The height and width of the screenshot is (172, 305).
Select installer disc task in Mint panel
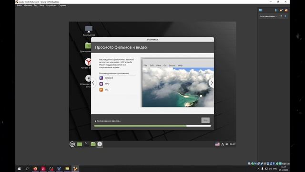pos(100,144)
